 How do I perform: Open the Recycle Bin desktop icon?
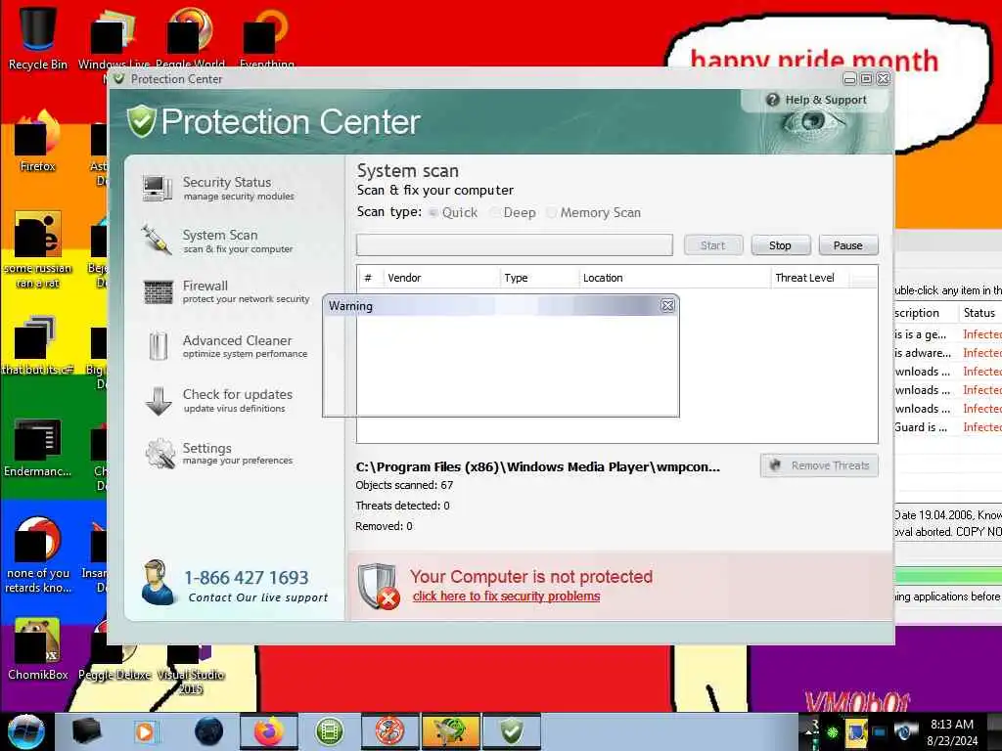pyautogui.click(x=38, y=37)
